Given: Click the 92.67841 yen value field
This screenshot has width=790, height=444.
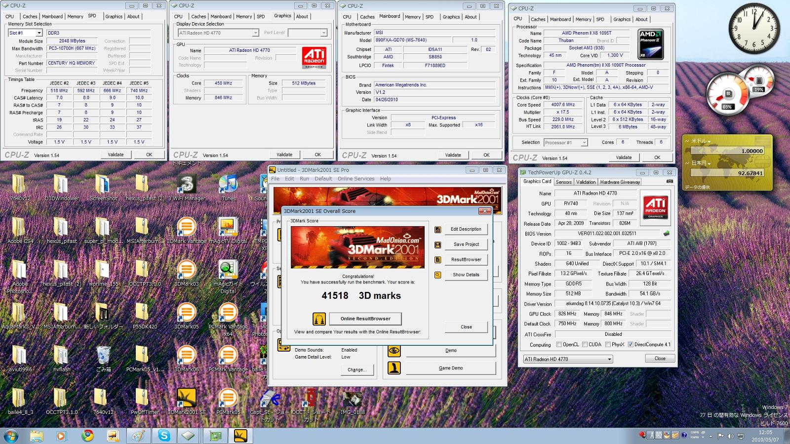Looking at the screenshot, I should 727,173.
